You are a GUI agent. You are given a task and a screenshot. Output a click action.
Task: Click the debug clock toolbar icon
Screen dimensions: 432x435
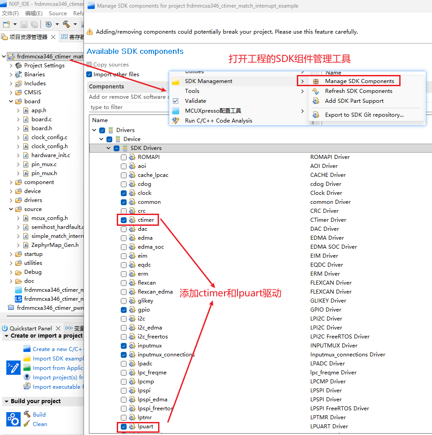pyautogui.click(x=49, y=24)
